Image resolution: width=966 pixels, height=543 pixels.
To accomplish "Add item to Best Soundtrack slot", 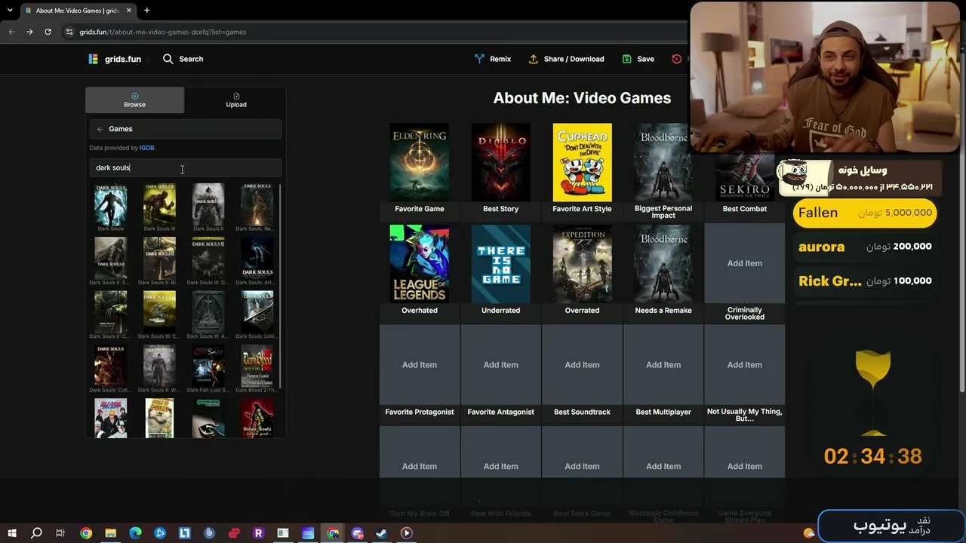I will (x=582, y=365).
